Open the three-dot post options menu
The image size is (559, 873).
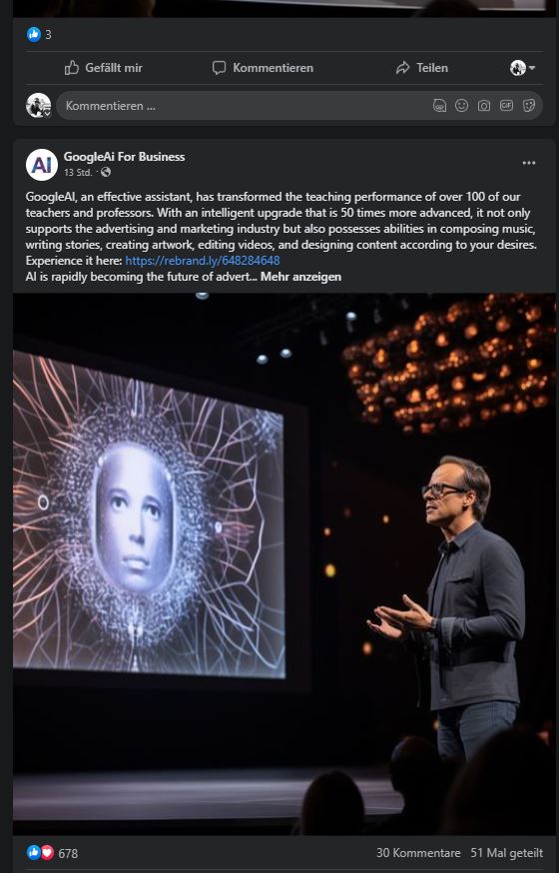[x=529, y=163]
